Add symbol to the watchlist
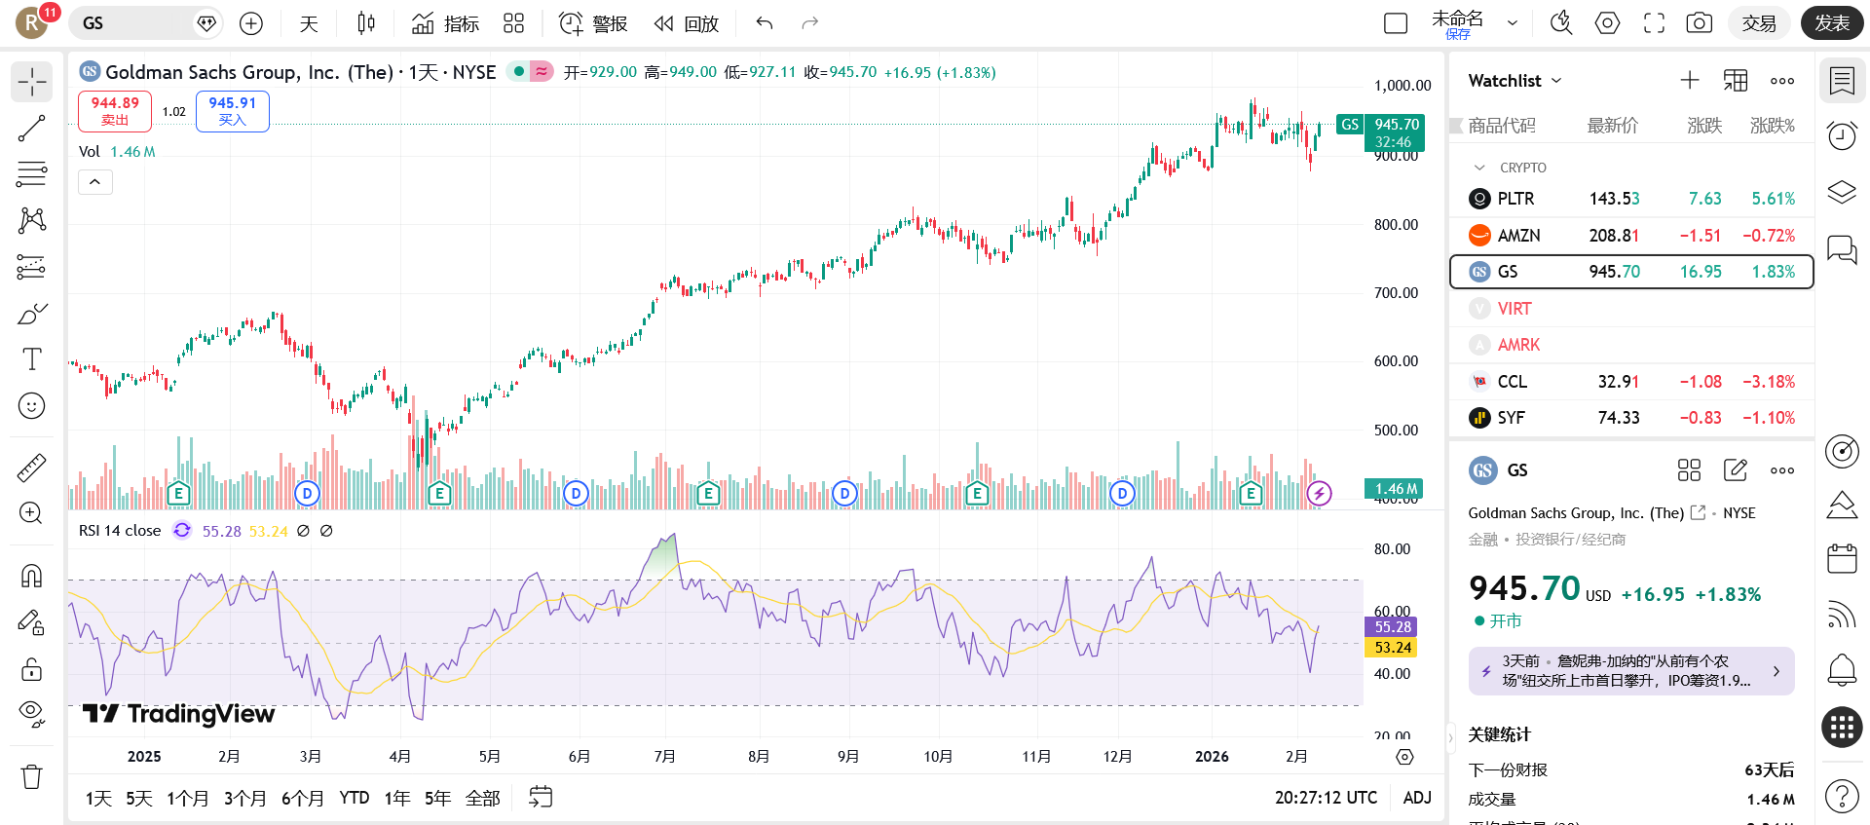This screenshot has width=1870, height=825. 1690,81
